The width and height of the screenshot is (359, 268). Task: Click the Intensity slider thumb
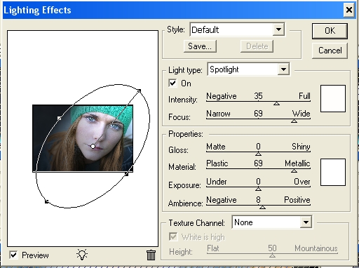pos(276,103)
